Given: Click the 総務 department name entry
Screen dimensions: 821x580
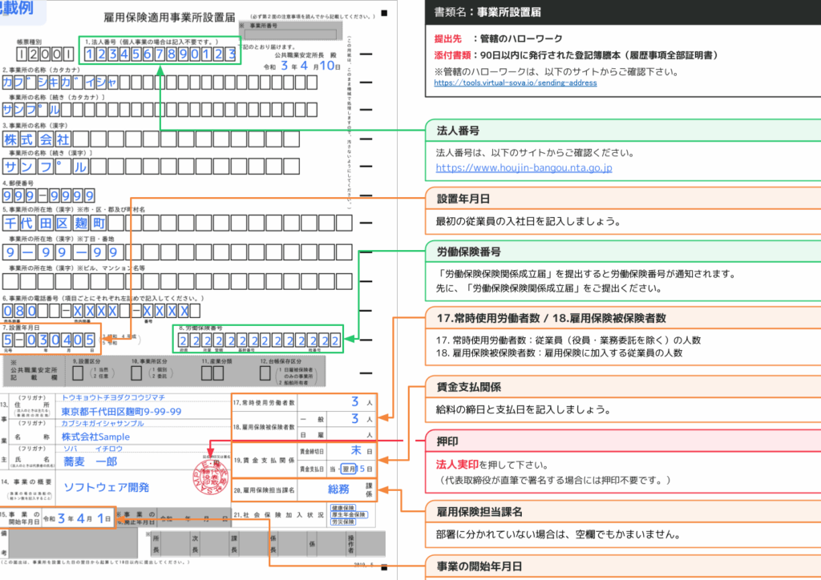Looking at the screenshot, I should 339,489.
